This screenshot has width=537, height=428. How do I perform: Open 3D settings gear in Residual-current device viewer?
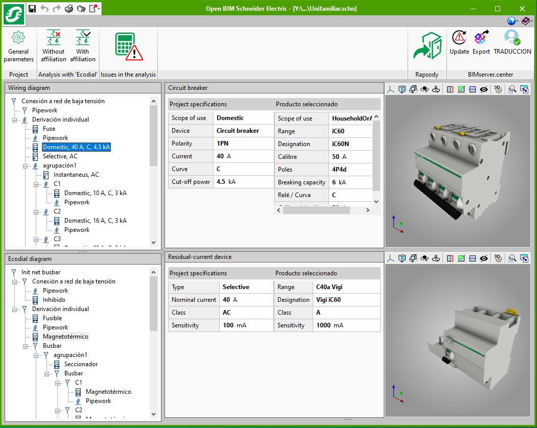pyautogui.click(x=498, y=258)
